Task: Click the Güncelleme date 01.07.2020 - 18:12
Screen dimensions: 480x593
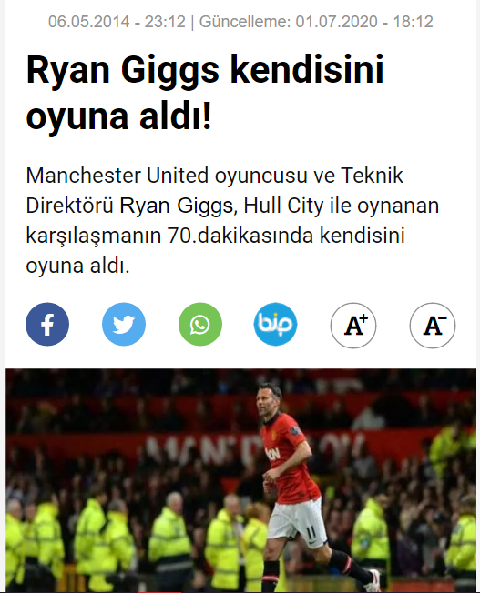Action: 364,22
